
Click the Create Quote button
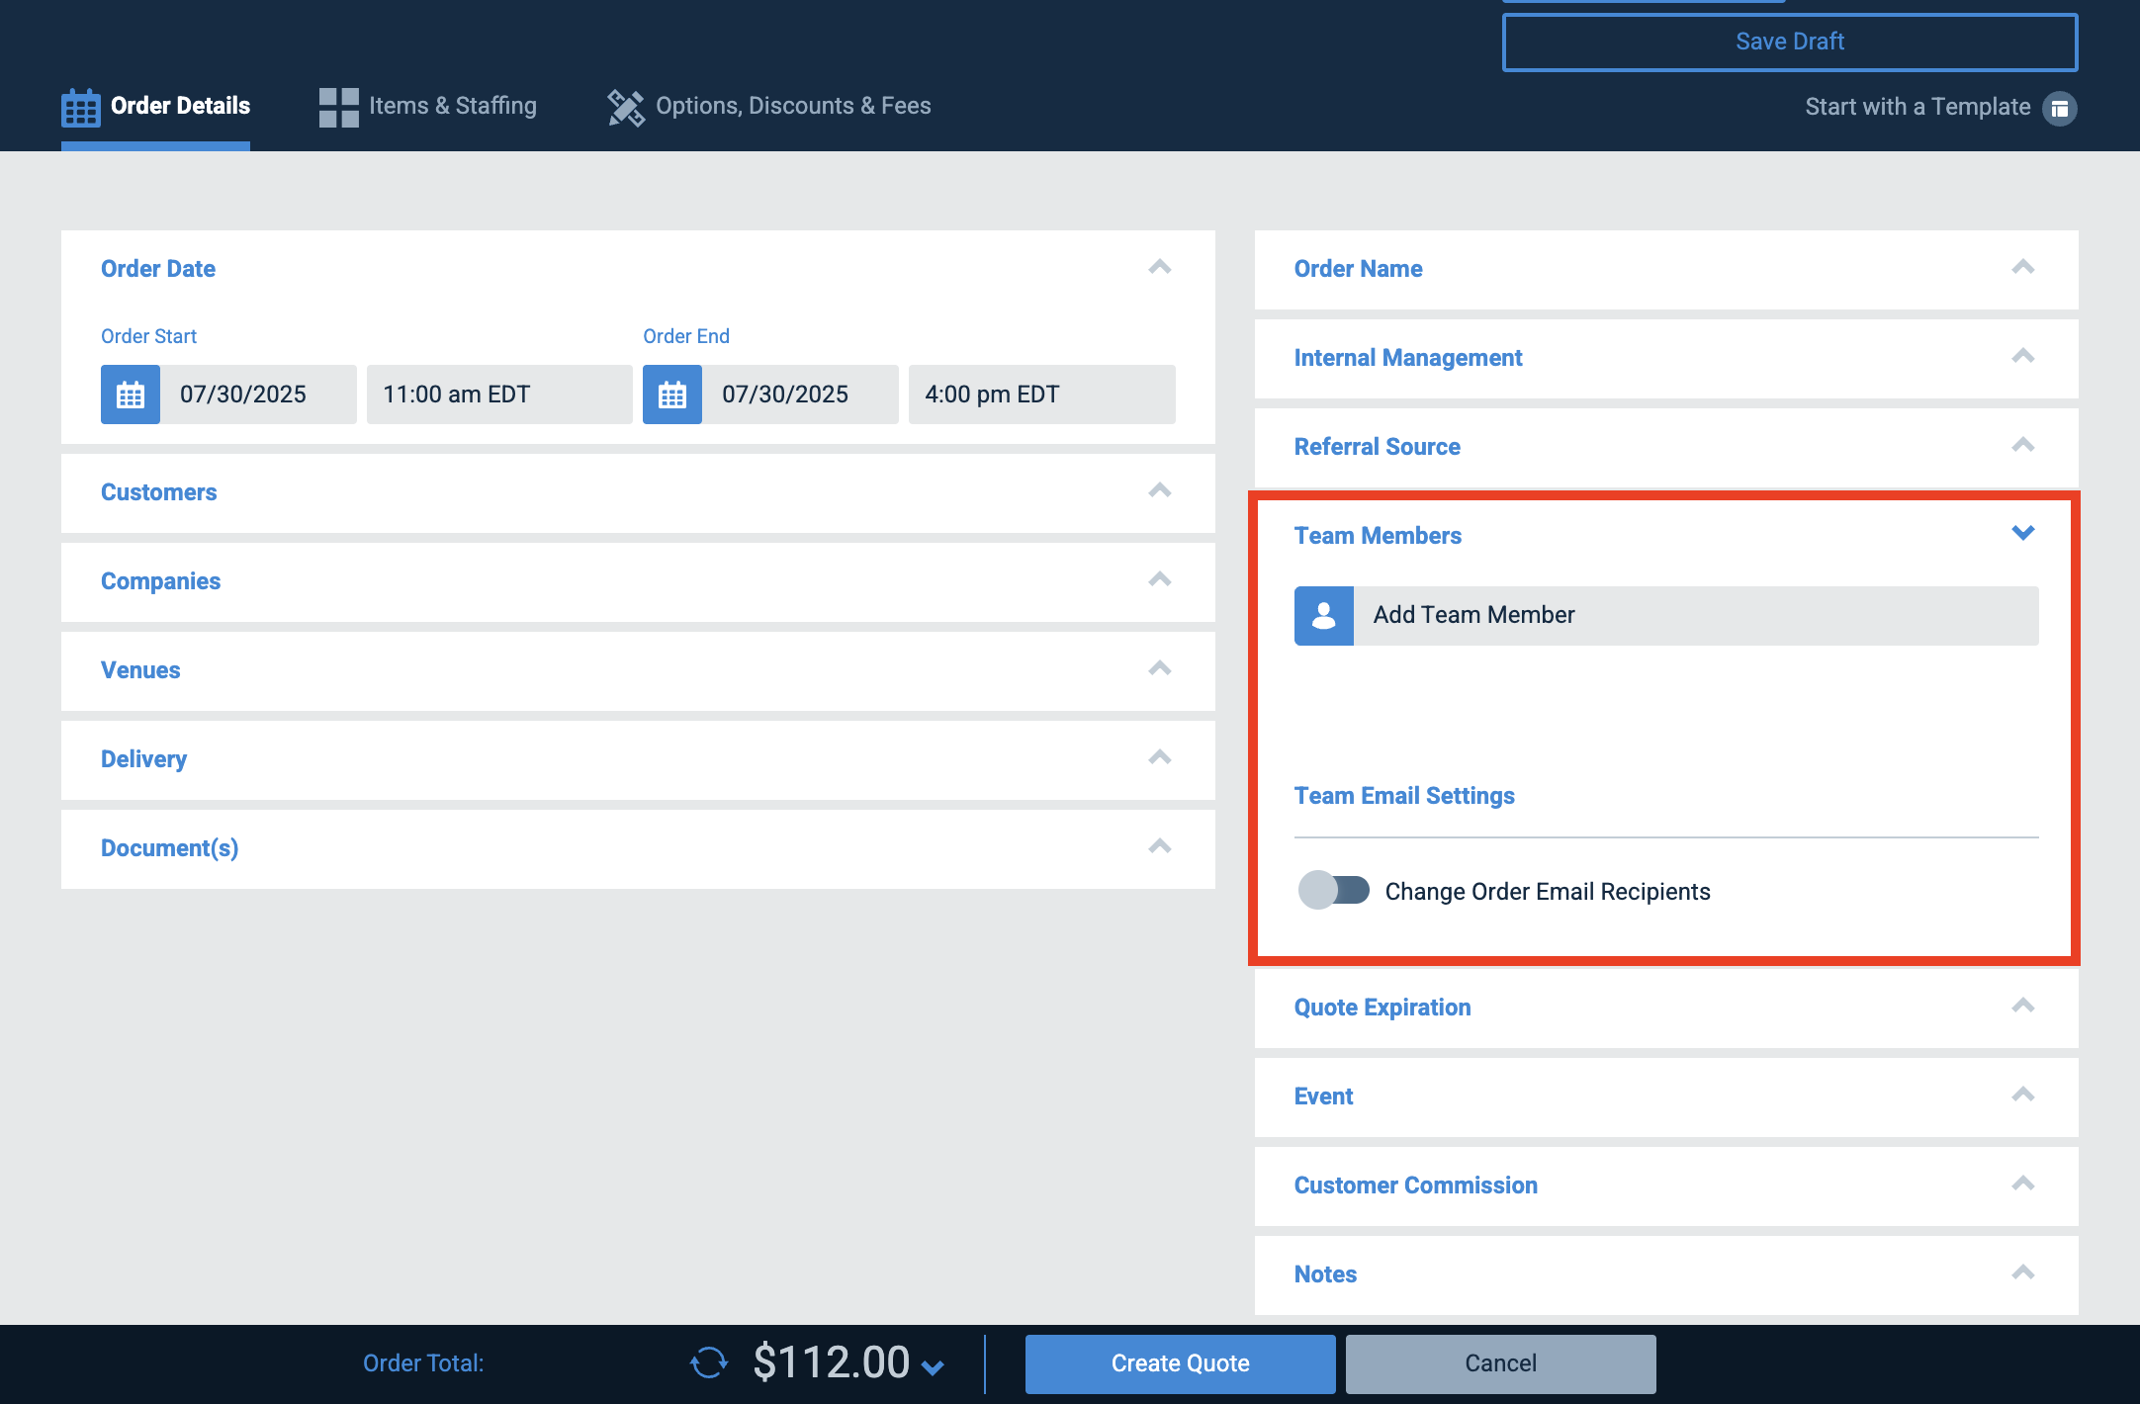pyautogui.click(x=1181, y=1363)
